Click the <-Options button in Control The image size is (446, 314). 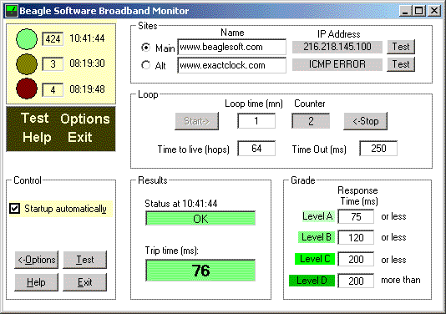tap(37, 260)
